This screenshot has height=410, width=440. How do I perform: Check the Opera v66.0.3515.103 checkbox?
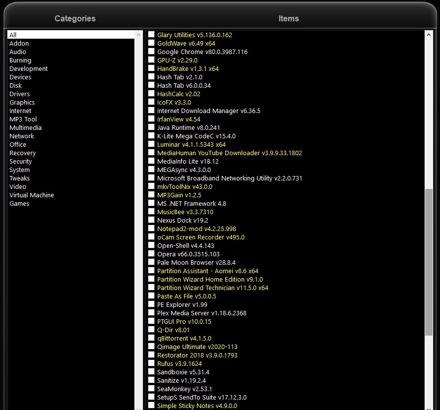pyautogui.click(x=151, y=253)
